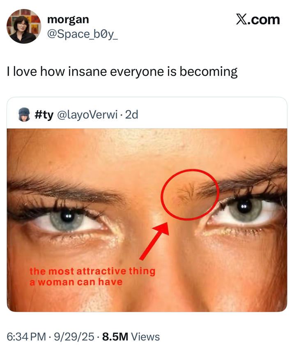Click the left eye's pupil in photo
The height and width of the screenshot is (349, 294).
[66, 216]
